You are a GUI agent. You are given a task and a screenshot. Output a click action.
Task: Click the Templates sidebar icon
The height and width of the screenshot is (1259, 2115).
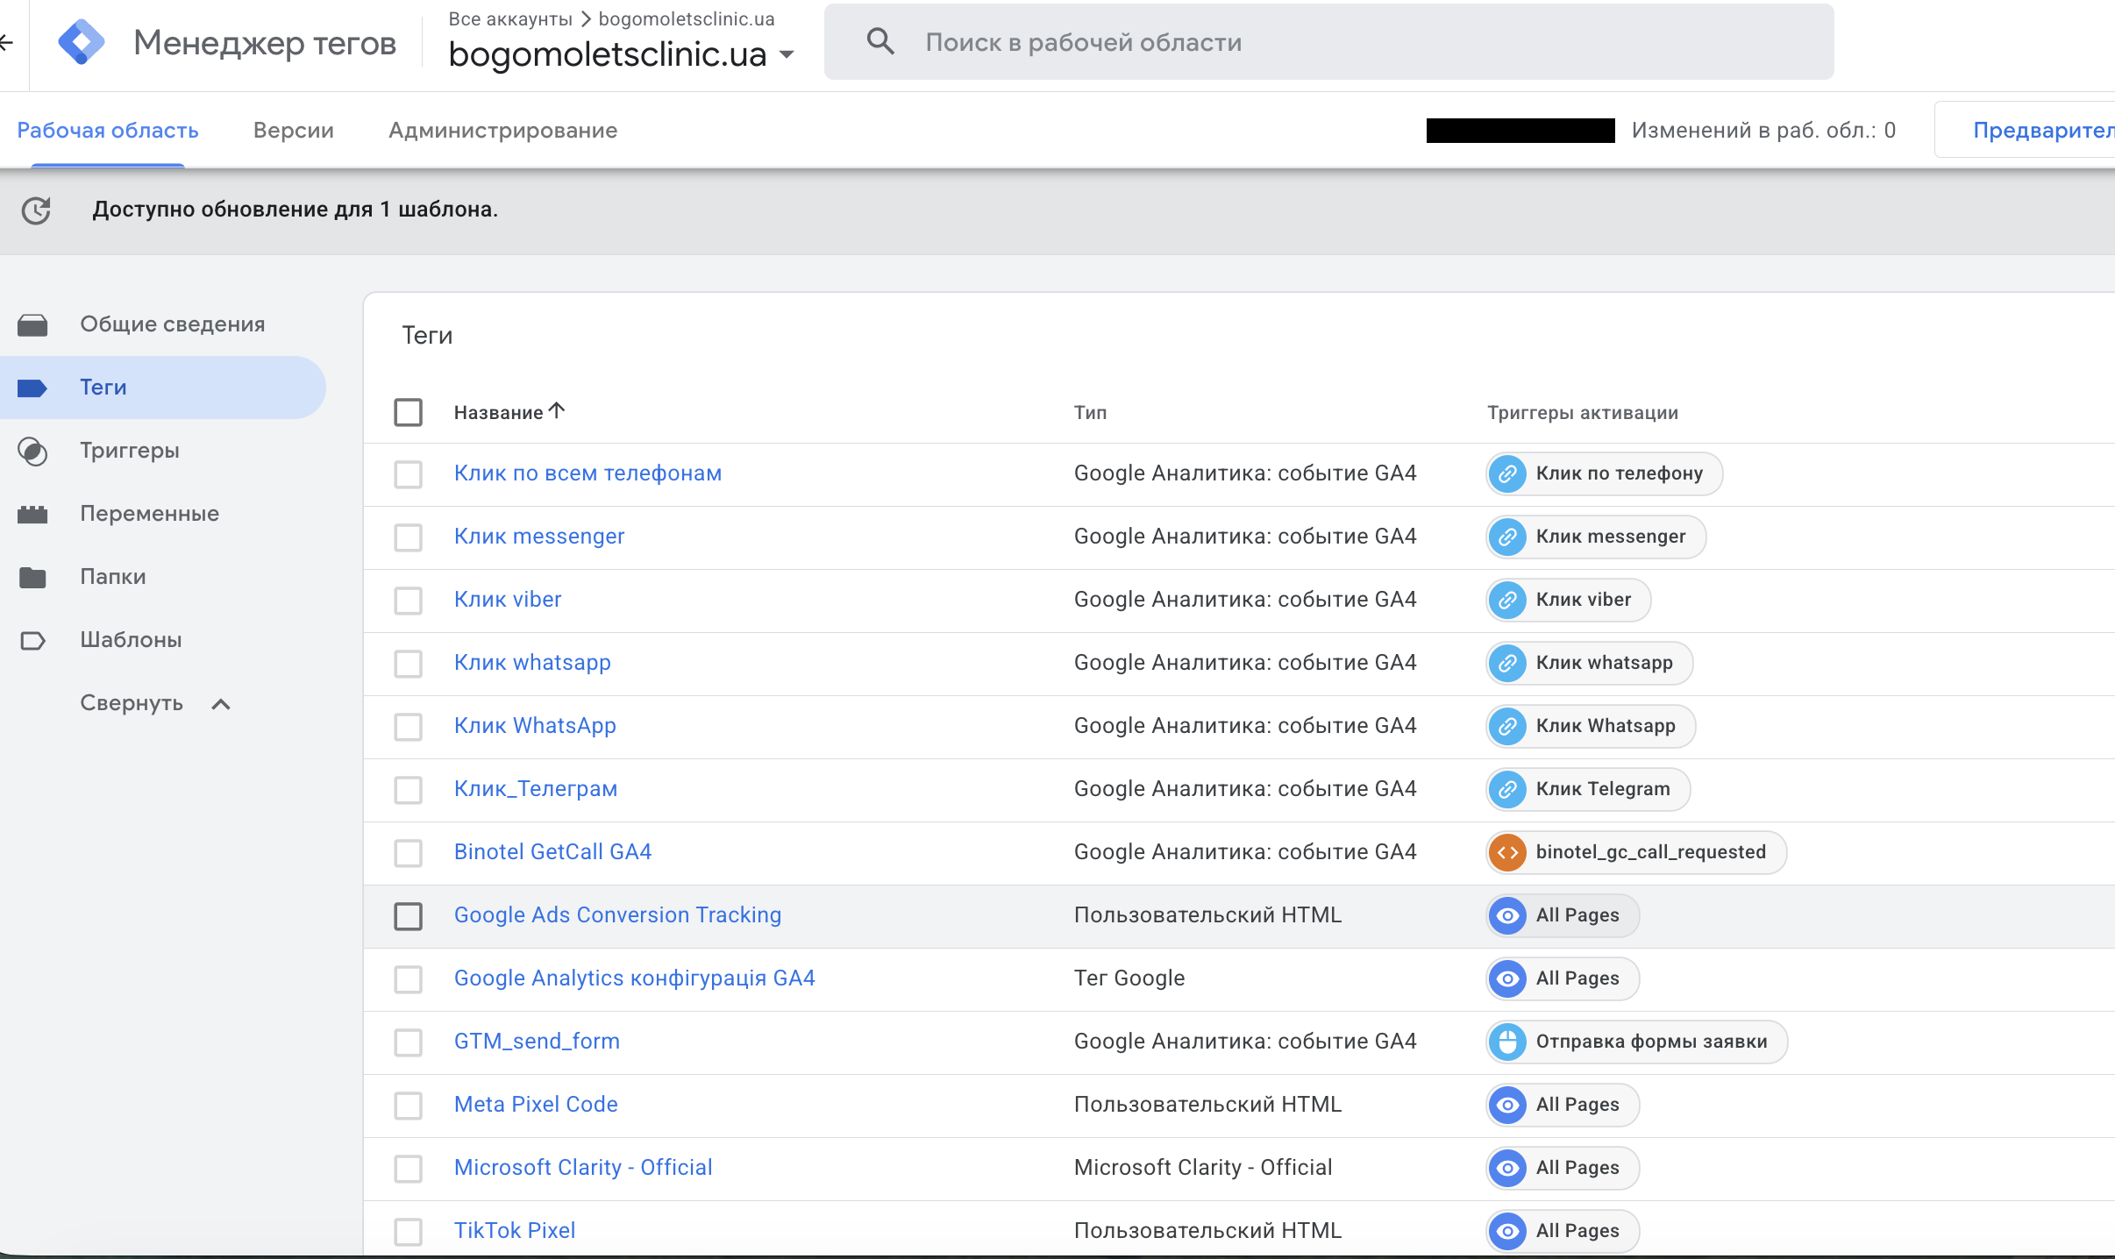32,640
